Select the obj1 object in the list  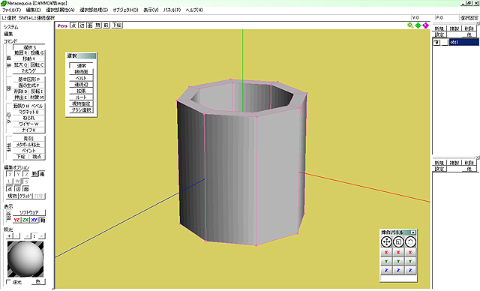tap(464, 42)
